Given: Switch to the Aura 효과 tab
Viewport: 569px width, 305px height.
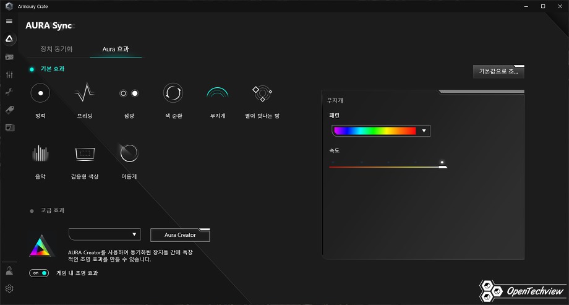Looking at the screenshot, I should click(x=116, y=49).
